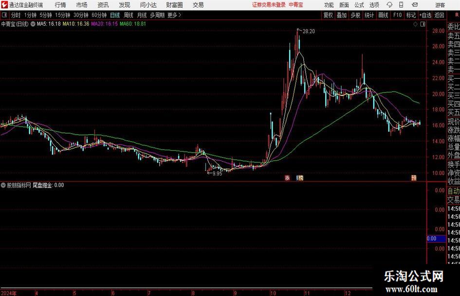Open dropdown arrow beside 股朋指标网 indicator
Image resolution: width=460 pixels, height=296 pixels.
(x=3, y=185)
